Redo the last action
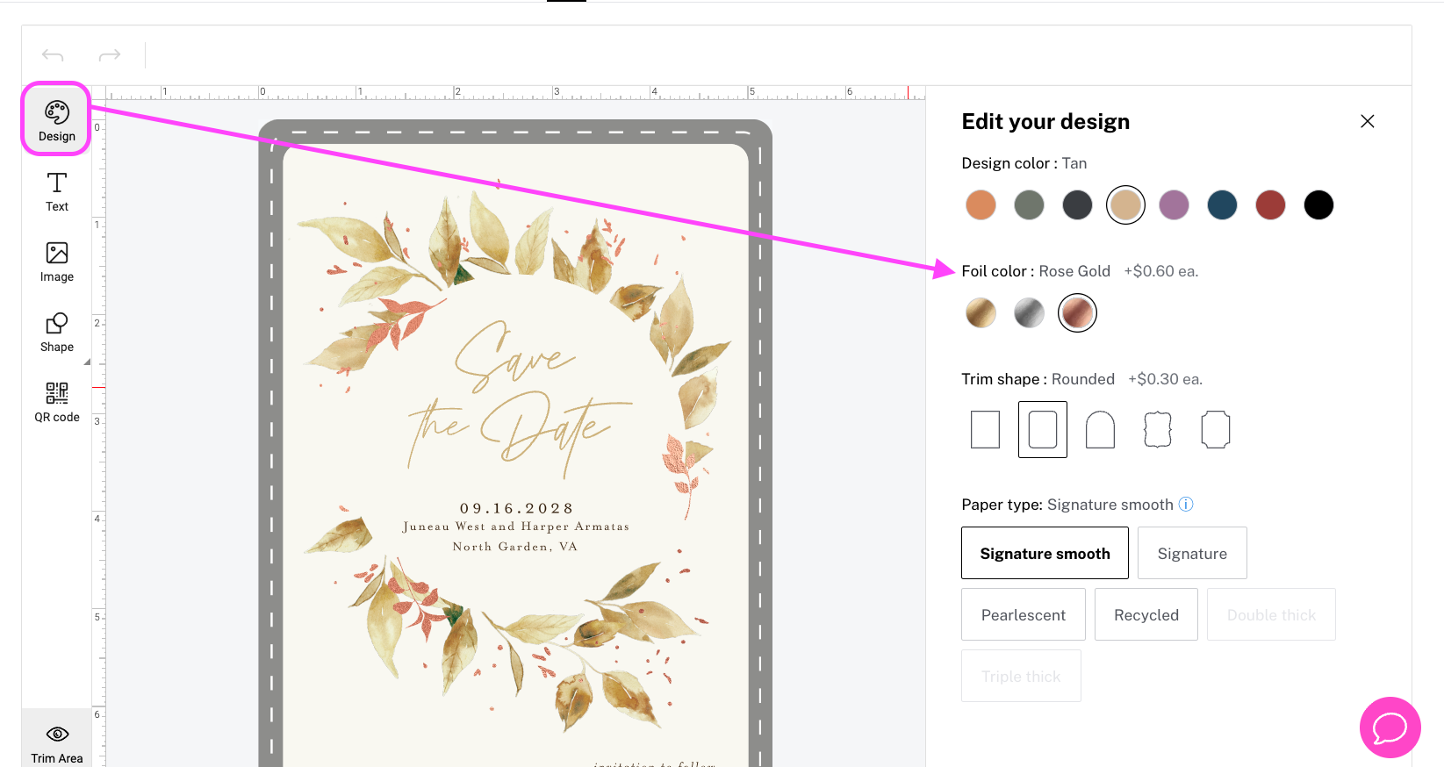1444x767 pixels. (x=110, y=55)
